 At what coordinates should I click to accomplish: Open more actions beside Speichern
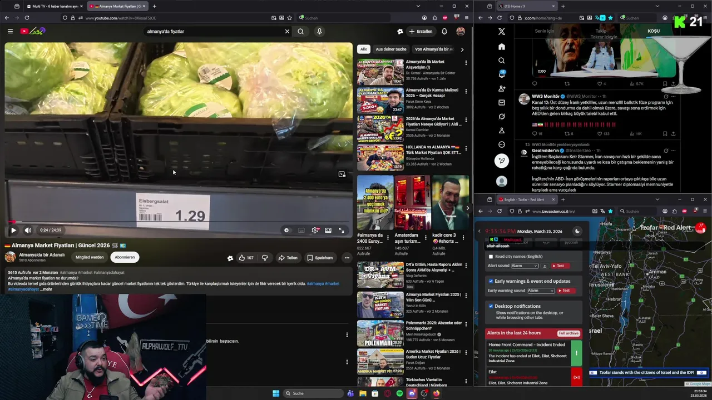[x=347, y=258]
